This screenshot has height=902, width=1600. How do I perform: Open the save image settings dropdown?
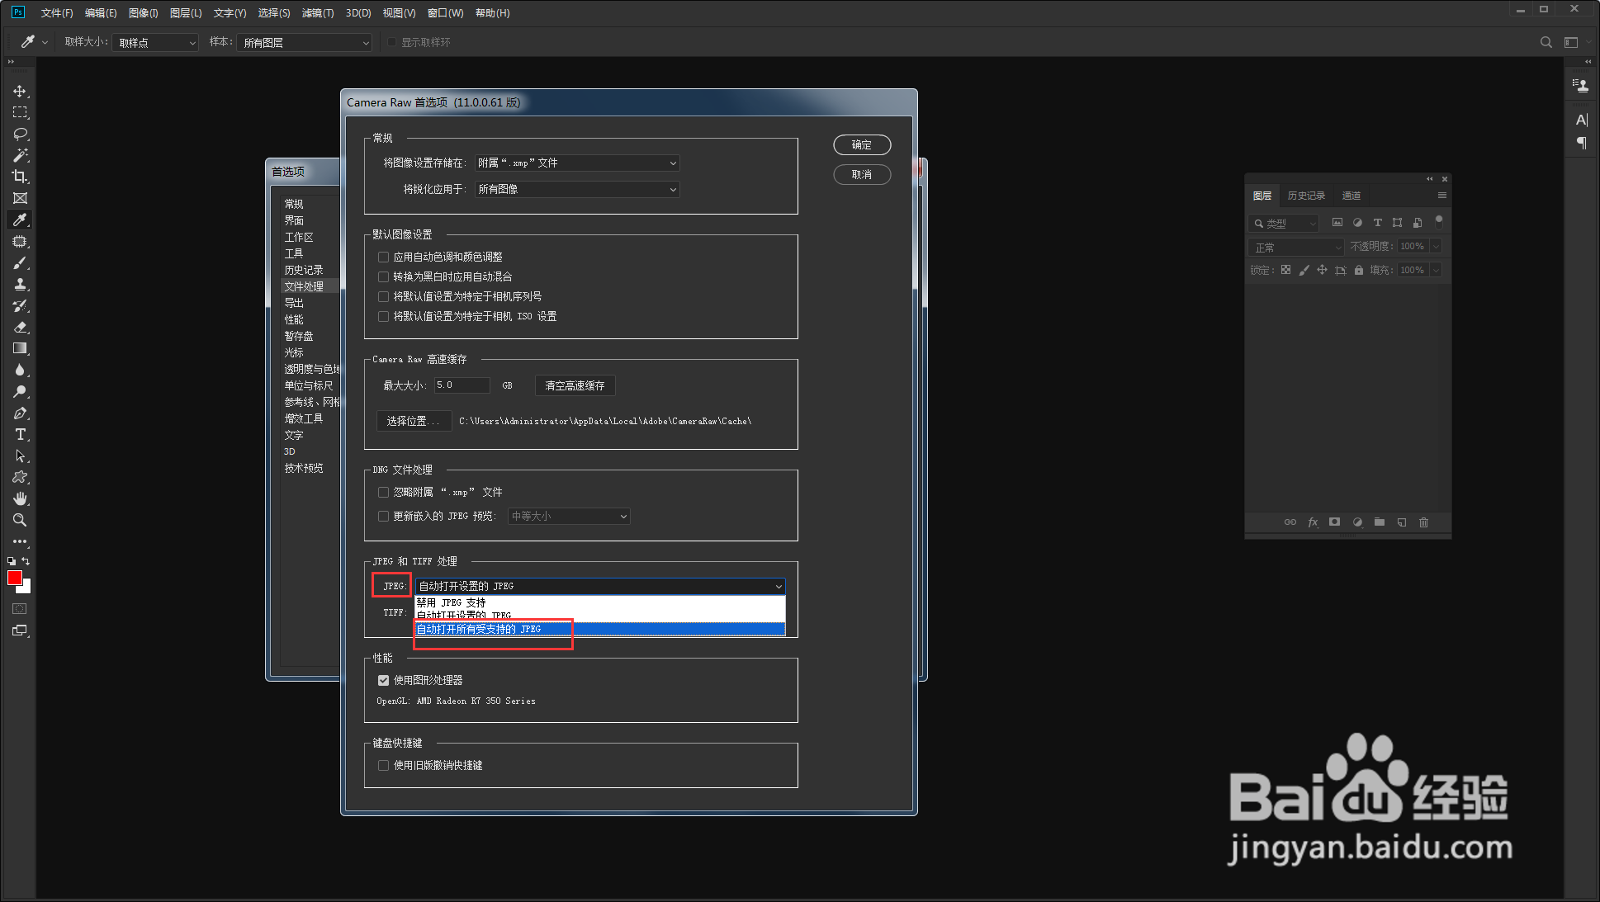(x=576, y=163)
